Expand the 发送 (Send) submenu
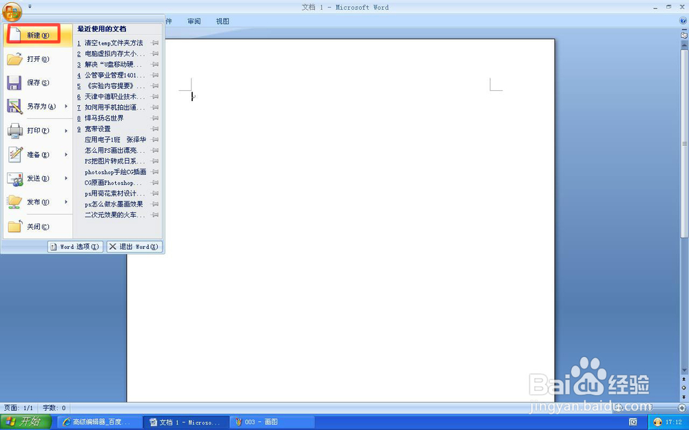This screenshot has width=689, height=430. click(x=66, y=178)
